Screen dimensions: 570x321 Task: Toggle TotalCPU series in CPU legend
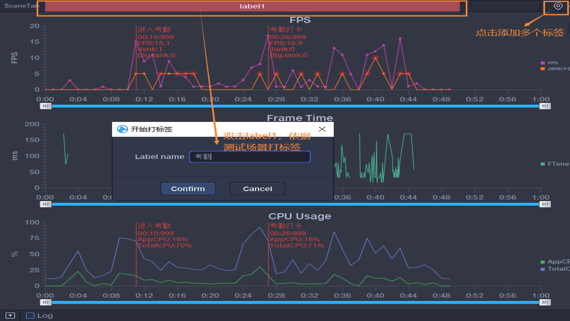pos(555,269)
